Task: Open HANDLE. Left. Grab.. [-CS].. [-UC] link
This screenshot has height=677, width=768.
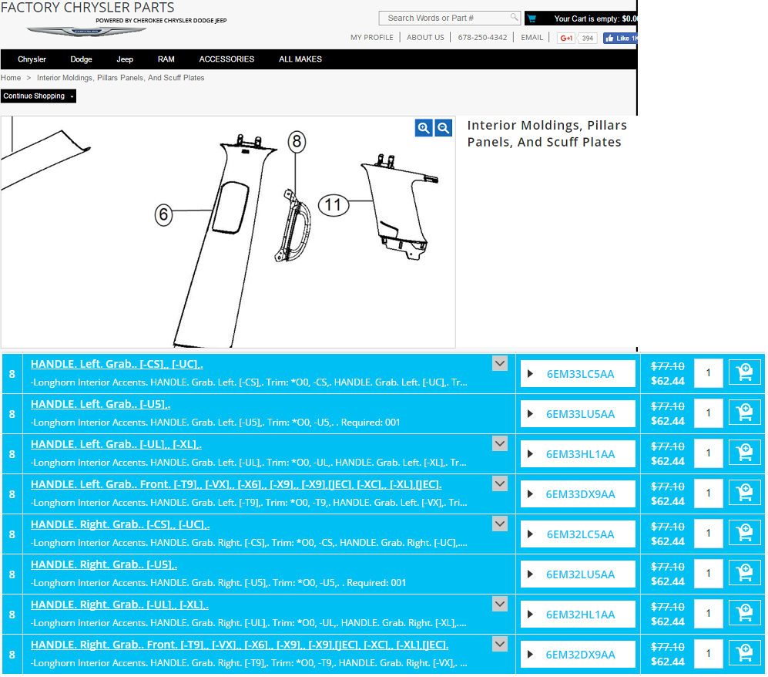Action: tap(116, 364)
